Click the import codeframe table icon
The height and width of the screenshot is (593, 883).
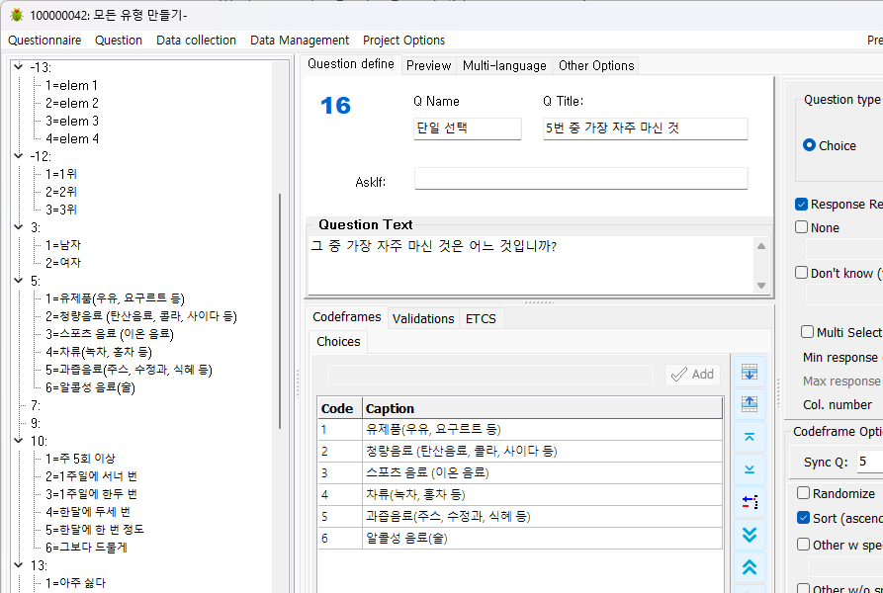[x=750, y=372]
